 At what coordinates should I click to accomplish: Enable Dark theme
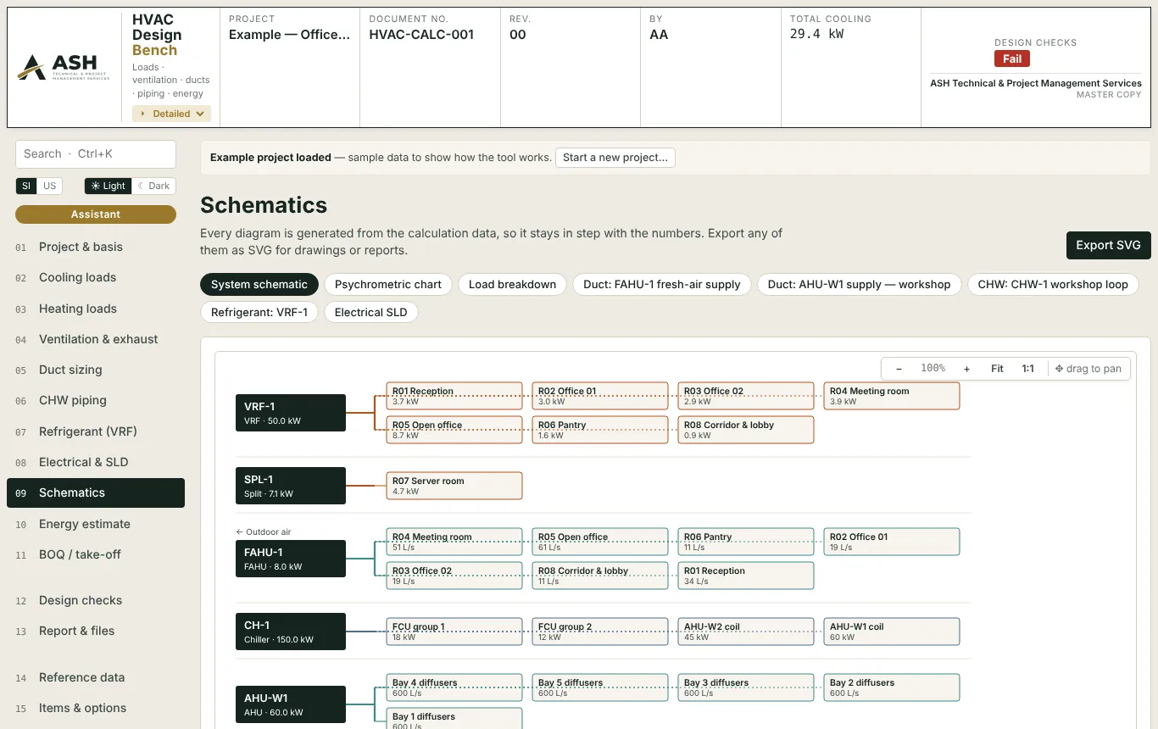pyautogui.click(x=154, y=186)
